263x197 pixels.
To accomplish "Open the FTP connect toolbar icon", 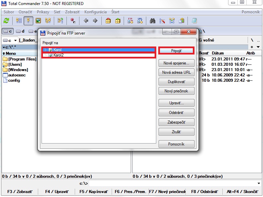I will coord(130,21).
